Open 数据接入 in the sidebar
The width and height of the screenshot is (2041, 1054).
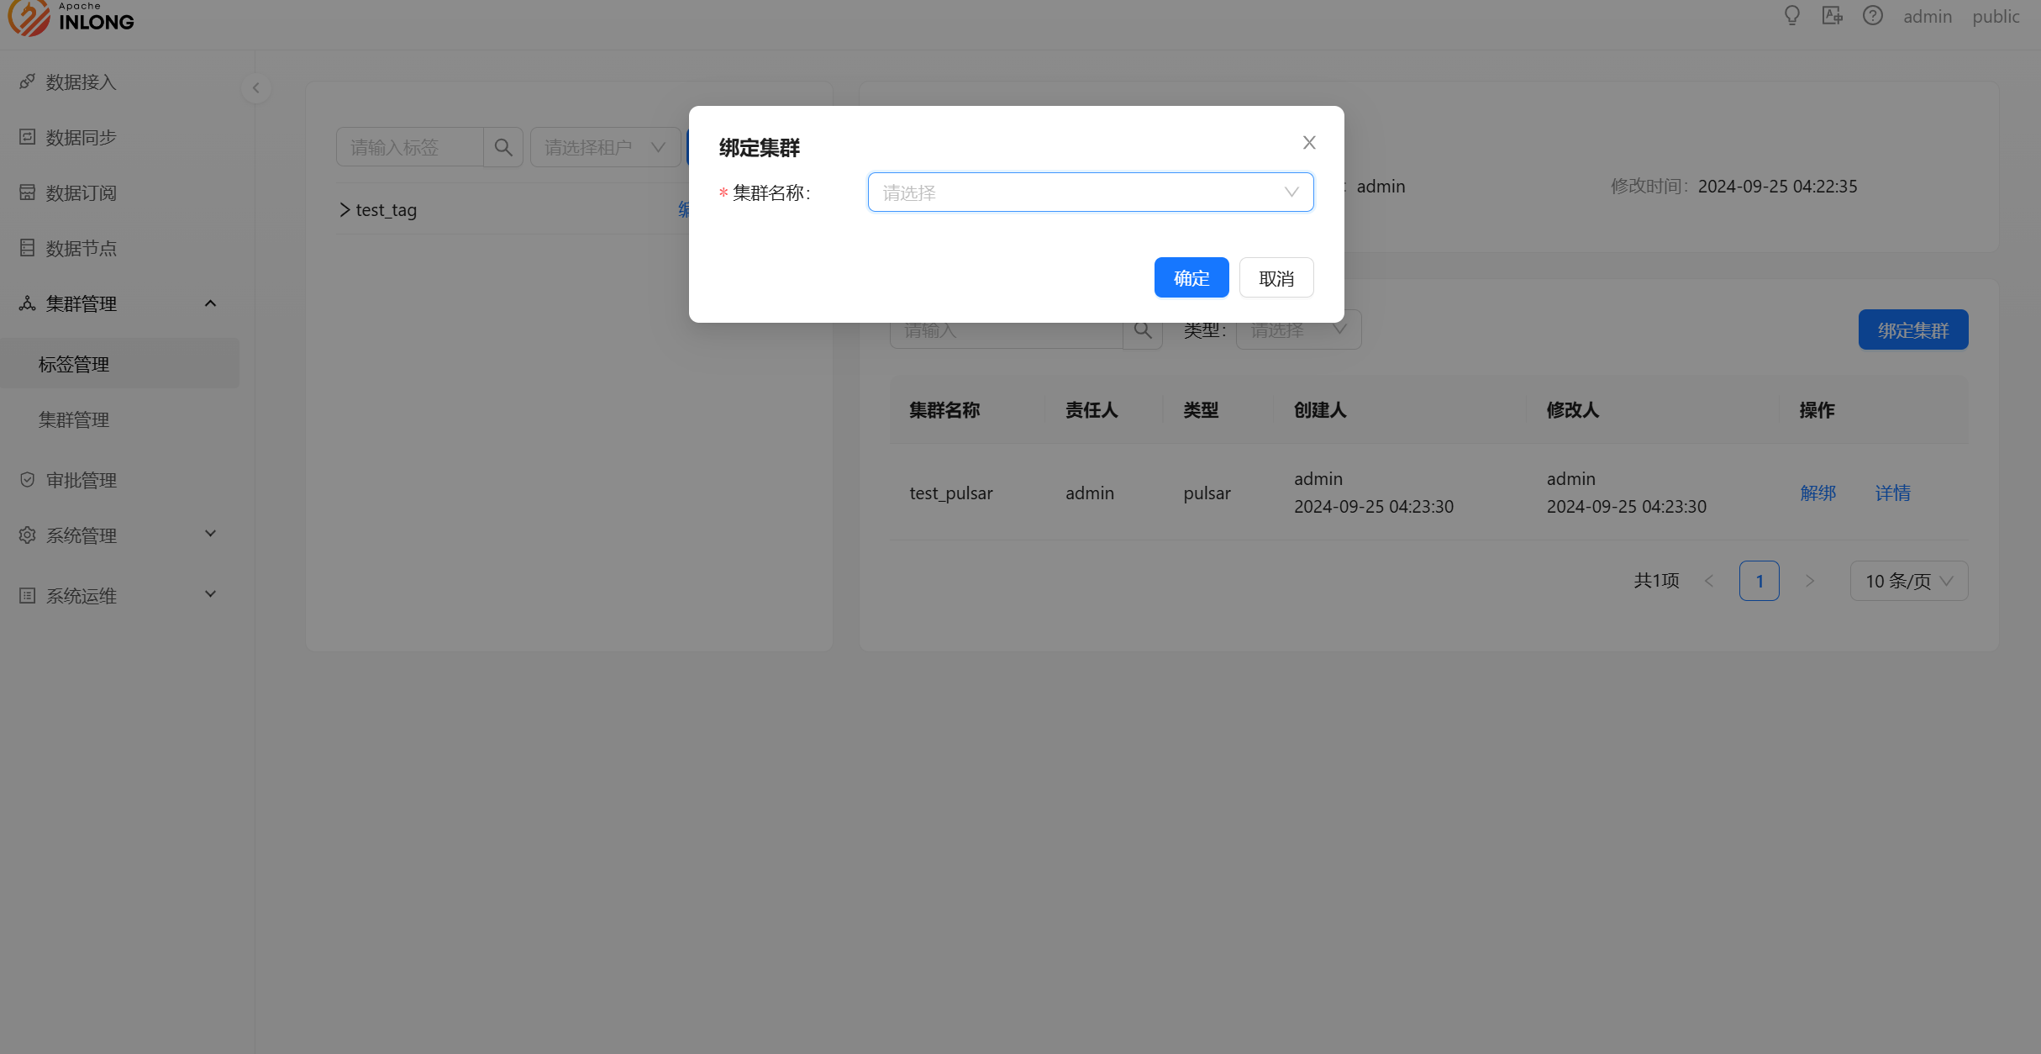pos(81,82)
